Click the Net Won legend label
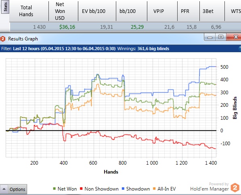 (x=67, y=189)
